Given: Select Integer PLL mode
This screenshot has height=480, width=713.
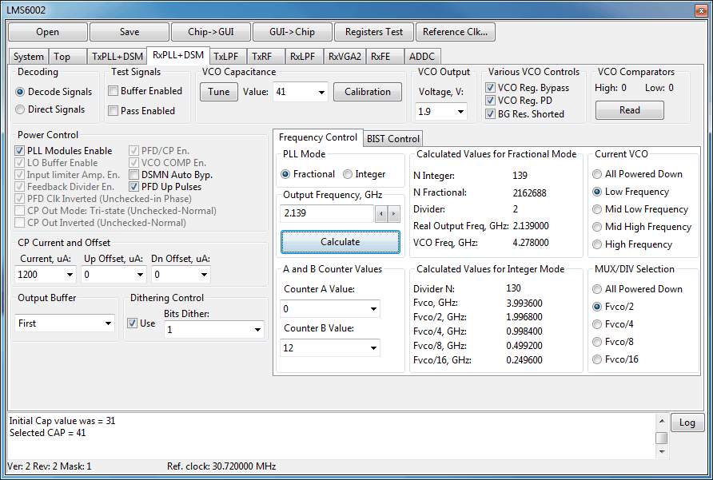Looking at the screenshot, I should pos(348,174).
